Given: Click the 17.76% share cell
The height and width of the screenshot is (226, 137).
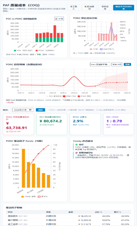Looking at the screenshot, I should click(x=106, y=224).
